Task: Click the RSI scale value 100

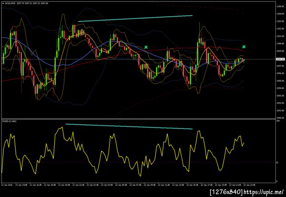Action: click(x=278, y=121)
